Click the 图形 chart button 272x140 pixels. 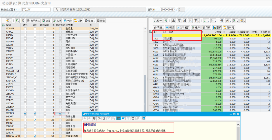click(217, 28)
